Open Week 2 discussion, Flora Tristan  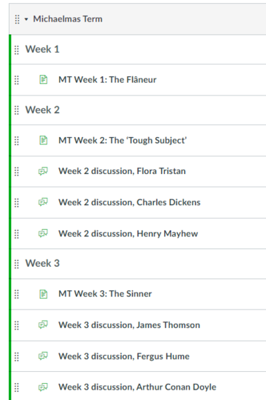tap(122, 171)
